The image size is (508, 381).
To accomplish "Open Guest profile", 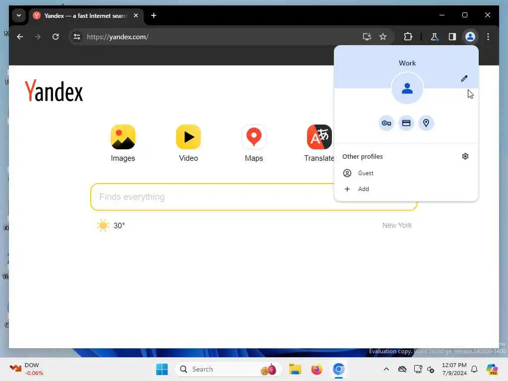I will tap(406, 173).
